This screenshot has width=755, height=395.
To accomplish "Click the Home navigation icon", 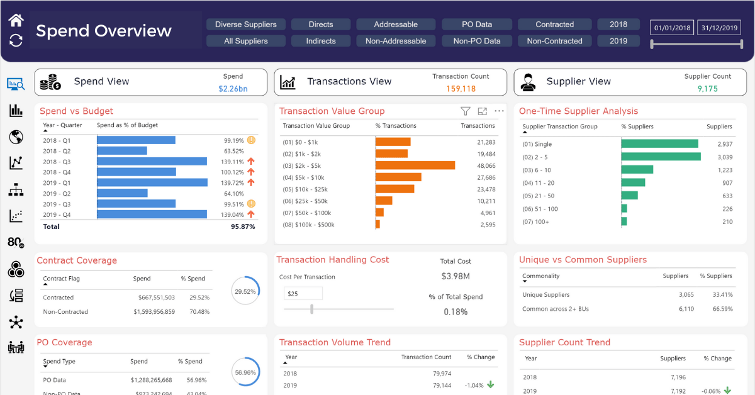I will pos(15,19).
